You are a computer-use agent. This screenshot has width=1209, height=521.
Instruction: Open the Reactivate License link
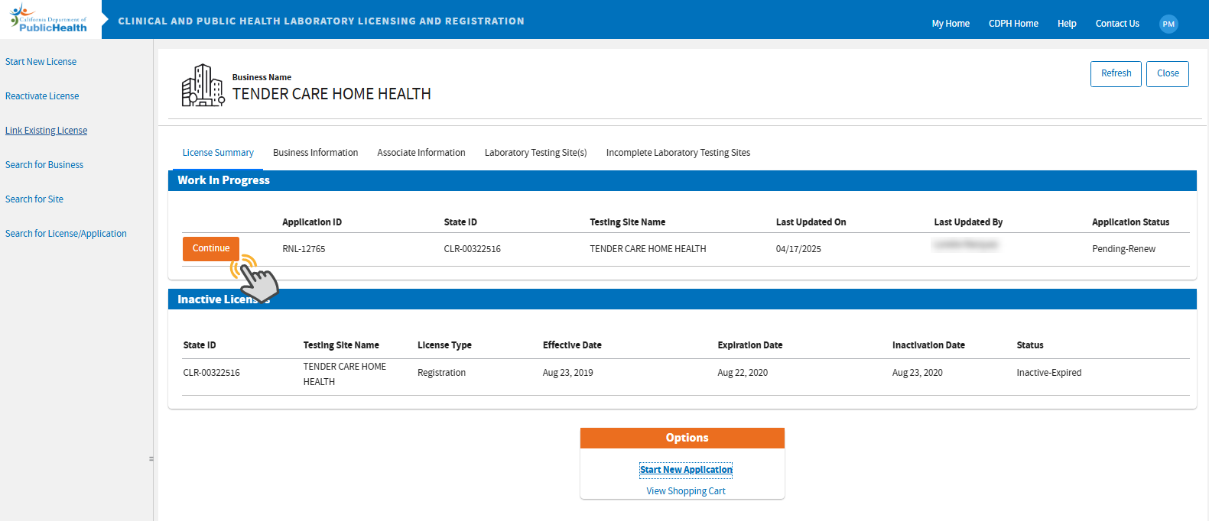pyautogui.click(x=42, y=96)
